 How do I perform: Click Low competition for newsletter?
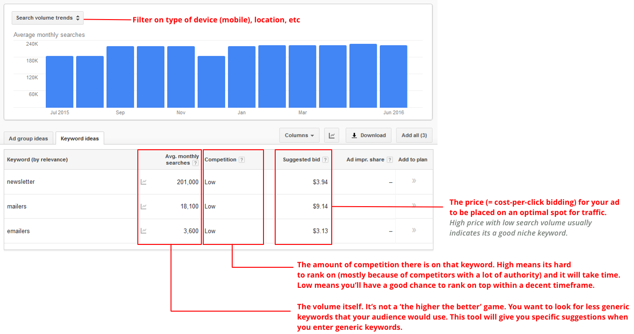pyautogui.click(x=210, y=182)
